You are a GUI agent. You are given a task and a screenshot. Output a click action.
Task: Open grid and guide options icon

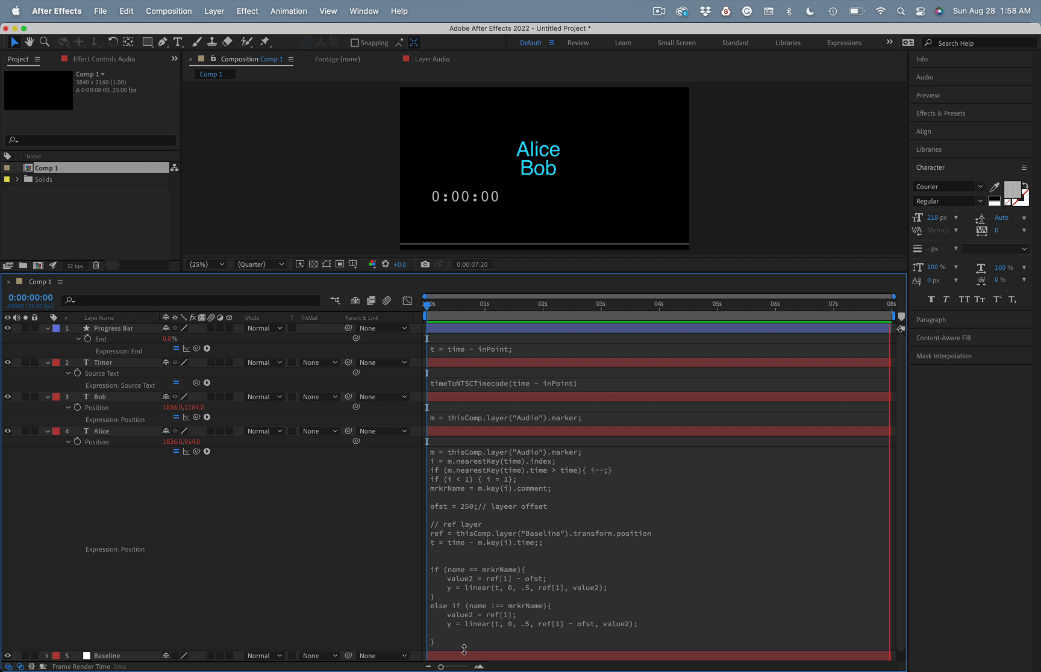pos(353,264)
